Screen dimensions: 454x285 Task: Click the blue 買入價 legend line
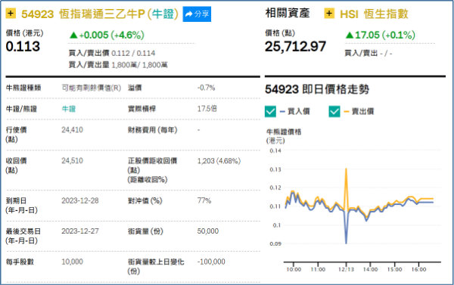coord(282,111)
